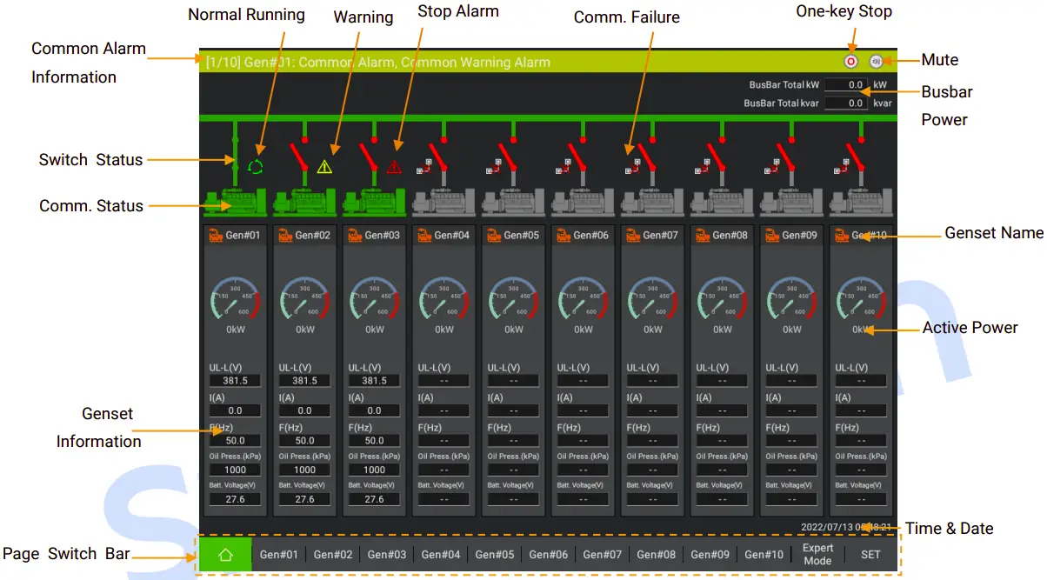Click the grey Gen#07 generator image
Viewport: 1047px width, 580px height.
pos(652,201)
